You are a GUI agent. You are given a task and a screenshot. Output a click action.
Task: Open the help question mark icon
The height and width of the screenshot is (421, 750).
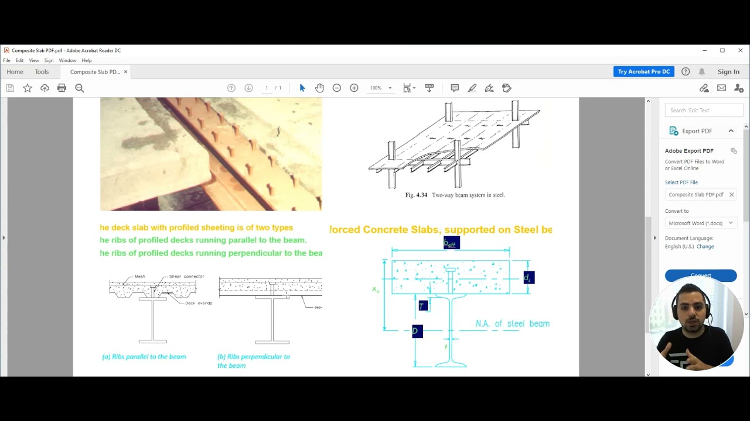click(x=686, y=71)
